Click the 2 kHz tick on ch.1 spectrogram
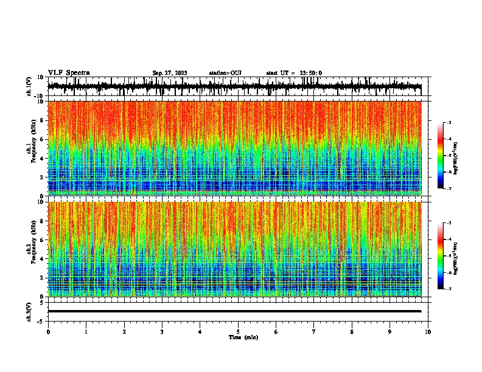The width and height of the screenshot is (482, 372). (x=43, y=177)
